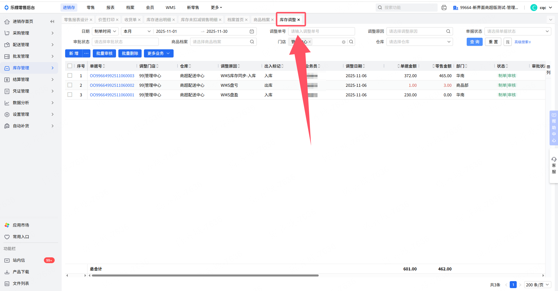This screenshot has width=558, height=291.
Task: Sort by the 调整日期 column header
Action: point(355,66)
